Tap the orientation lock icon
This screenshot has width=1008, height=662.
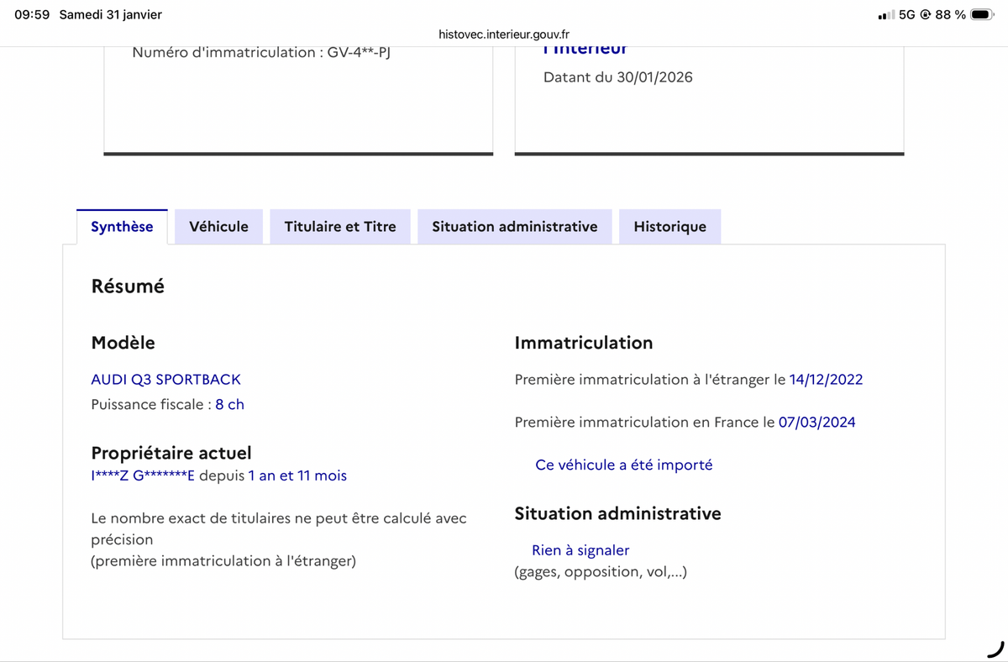pyautogui.click(x=926, y=14)
